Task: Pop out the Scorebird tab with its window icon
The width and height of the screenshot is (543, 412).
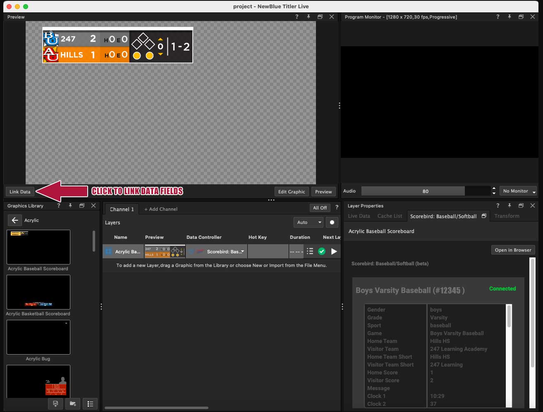Action: [x=484, y=216]
